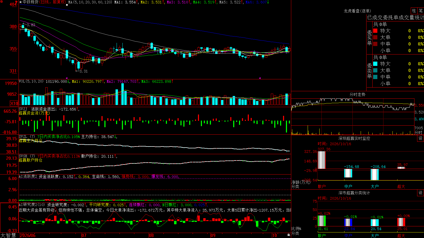The width and height of the screenshot is (424, 238).
Task: Click the red 特大 buy order swatch
Action: 375,31
